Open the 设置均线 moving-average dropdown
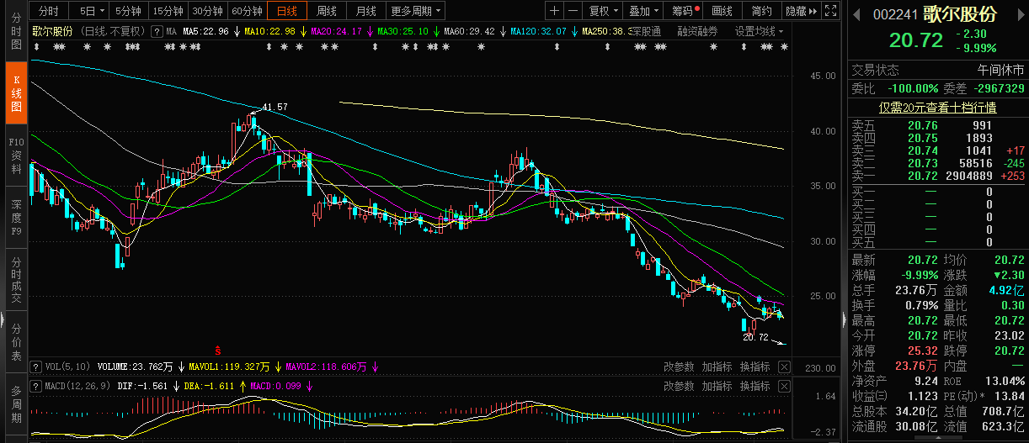 pos(759,31)
